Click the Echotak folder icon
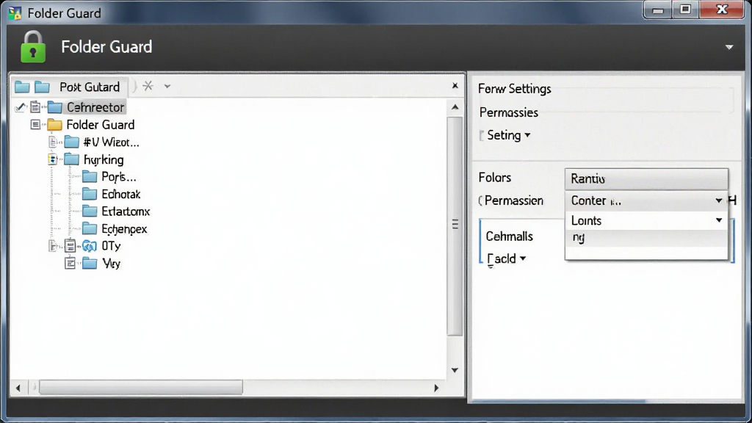The image size is (752, 423). [90, 194]
